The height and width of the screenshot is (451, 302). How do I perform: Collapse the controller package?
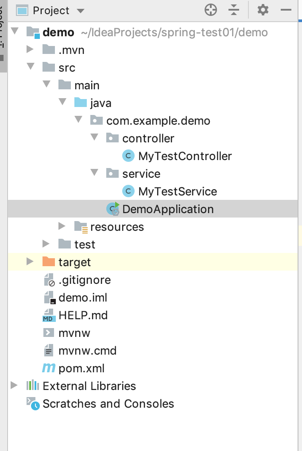coord(94,138)
